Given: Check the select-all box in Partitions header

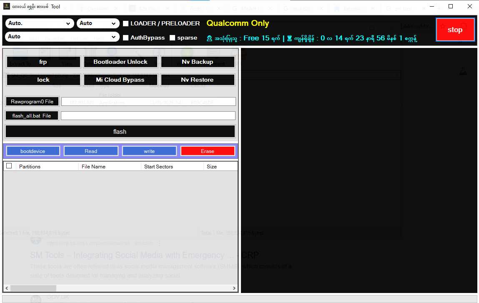Looking at the screenshot, I should pyautogui.click(x=9, y=165).
